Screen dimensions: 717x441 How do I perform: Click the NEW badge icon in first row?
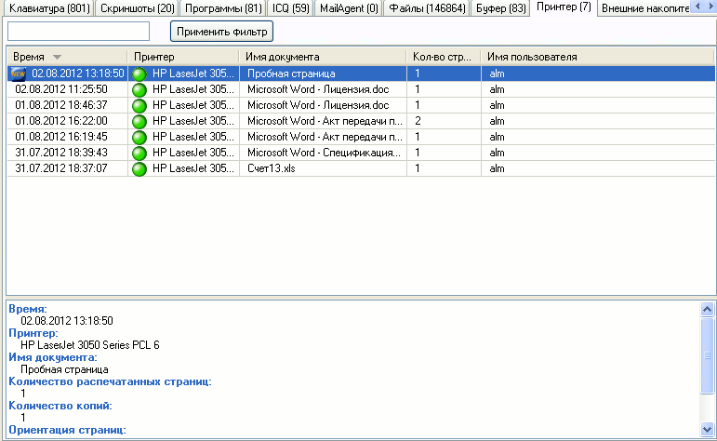tap(18, 73)
